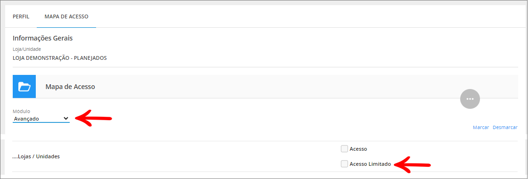Select the MAPA DE ACESSO tab
528x179 pixels.
click(x=66, y=16)
